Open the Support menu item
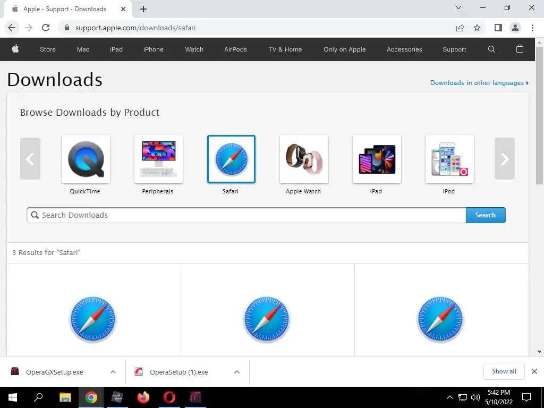Viewport: 544px width, 408px height. pos(454,49)
